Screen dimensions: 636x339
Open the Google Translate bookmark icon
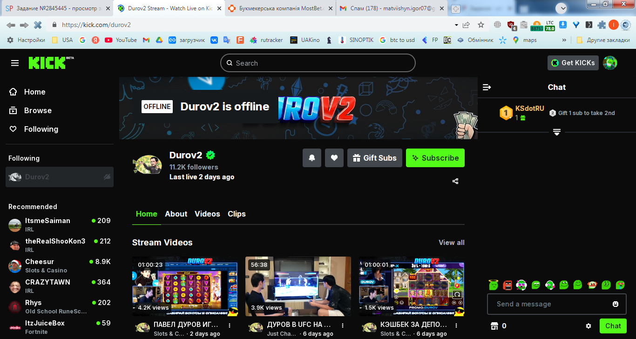[x=227, y=40]
